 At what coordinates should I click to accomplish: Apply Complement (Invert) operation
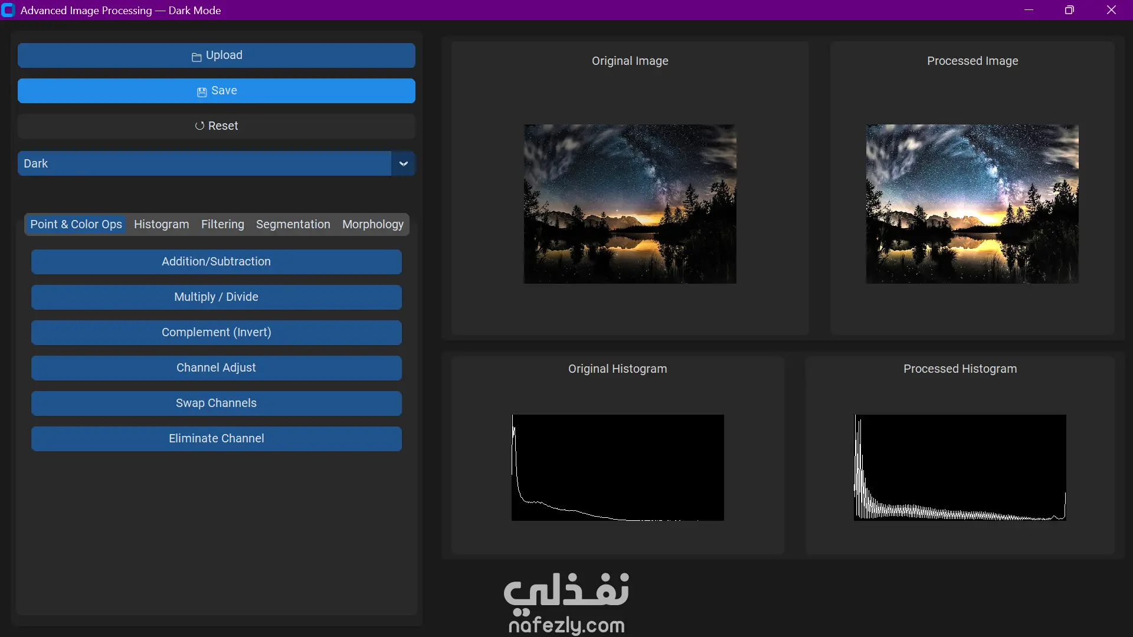pos(216,333)
